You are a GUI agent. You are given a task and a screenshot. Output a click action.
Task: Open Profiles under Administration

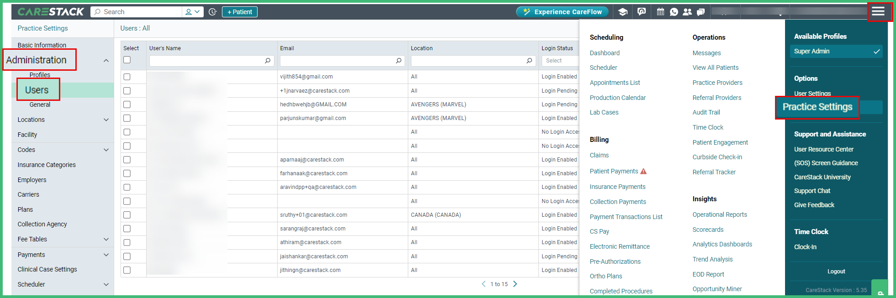pos(40,75)
